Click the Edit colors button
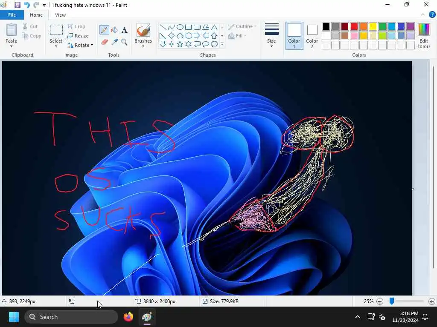The height and width of the screenshot is (327, 437). coord(424,36)
